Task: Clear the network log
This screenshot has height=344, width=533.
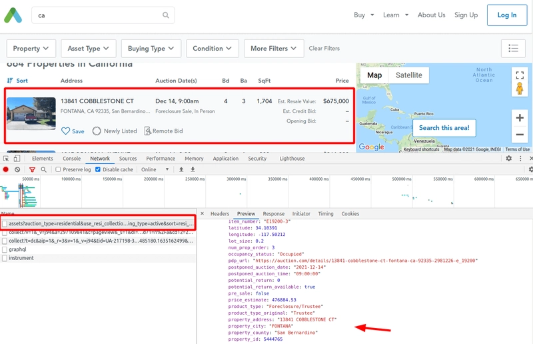Action: pos(17,169)
